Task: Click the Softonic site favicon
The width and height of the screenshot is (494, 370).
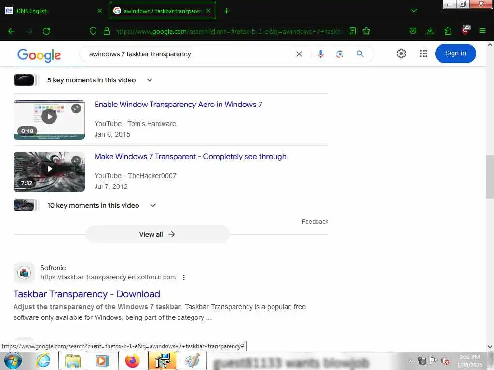Action: pos(24,273)
